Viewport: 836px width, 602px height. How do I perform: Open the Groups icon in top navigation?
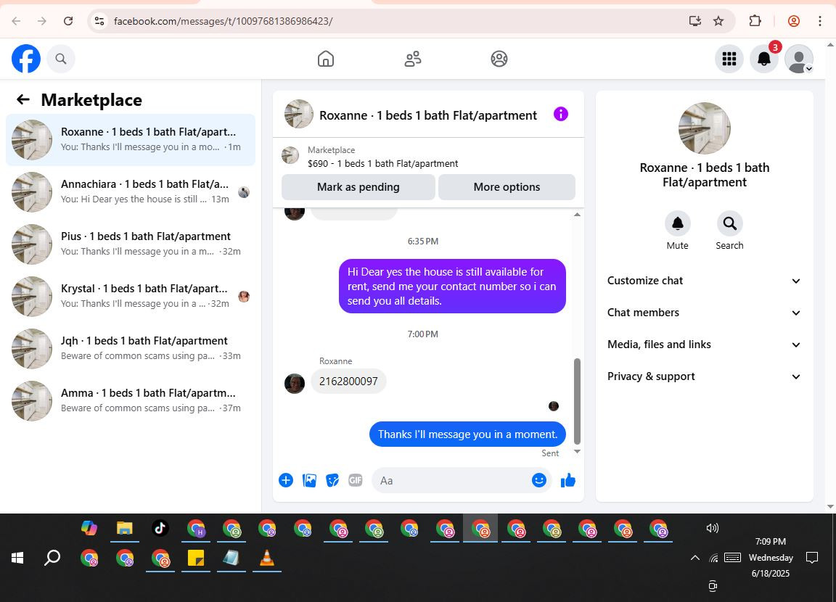(499, 59)
